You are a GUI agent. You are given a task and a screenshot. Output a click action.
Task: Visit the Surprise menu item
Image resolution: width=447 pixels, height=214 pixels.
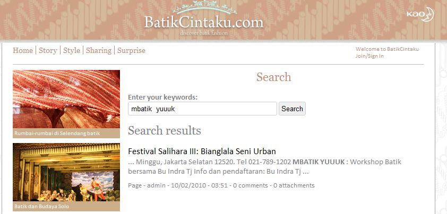point(132,50)
